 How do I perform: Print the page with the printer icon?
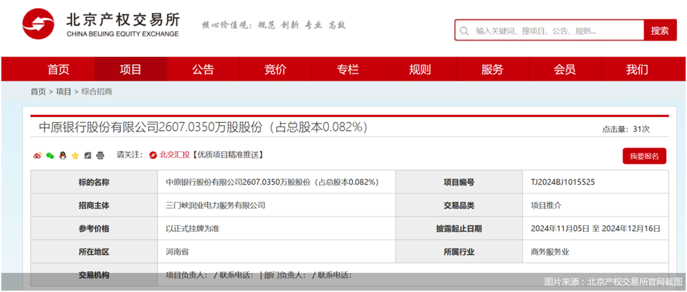pyautogui.click(x=100, y=155)
